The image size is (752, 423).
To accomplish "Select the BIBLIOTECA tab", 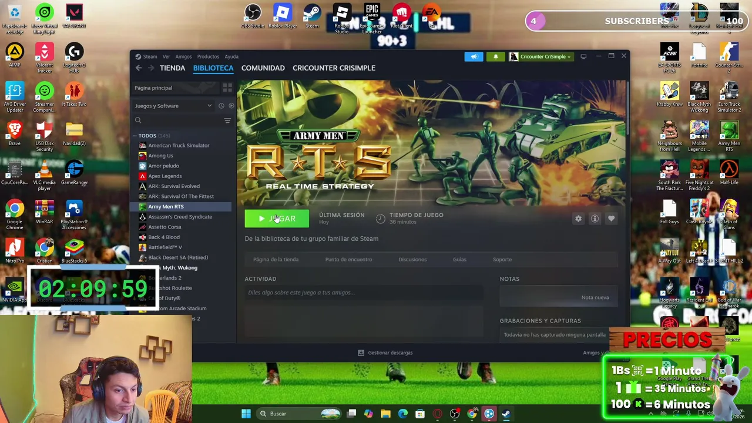I will (213, 68).
